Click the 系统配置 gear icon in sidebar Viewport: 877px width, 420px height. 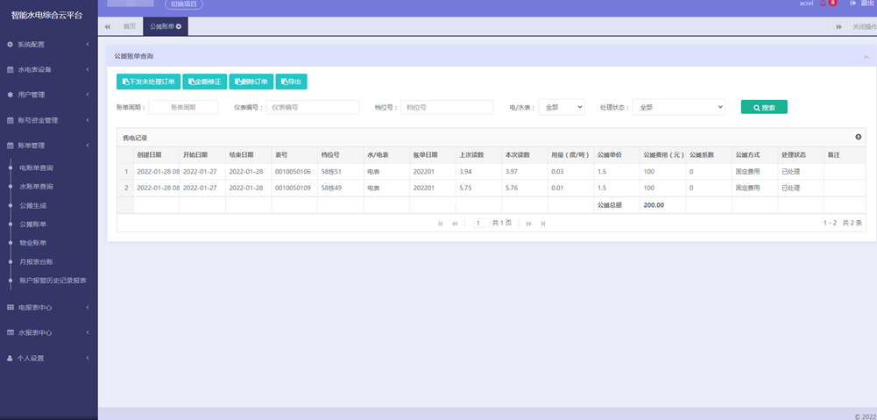coord(10,44)
